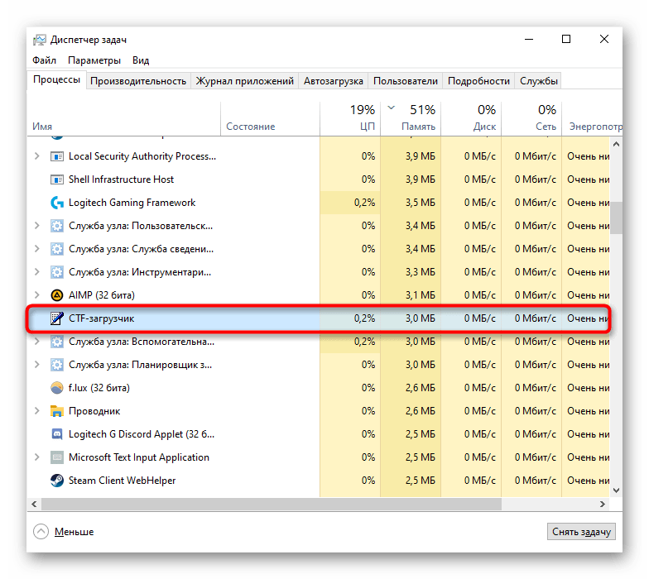Screen dimensions: 649x579
Task: Expand Microsoft Text Input Application row
Action: (x=36, y=457)
